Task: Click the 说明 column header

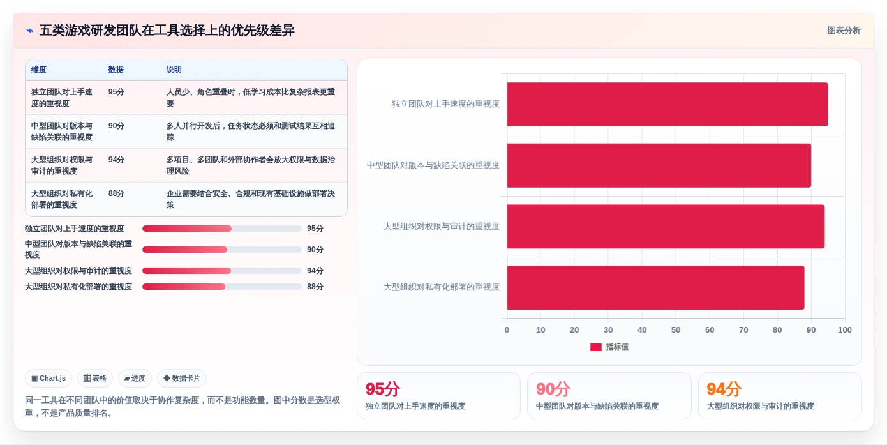Action: click(x=174, y=70)
